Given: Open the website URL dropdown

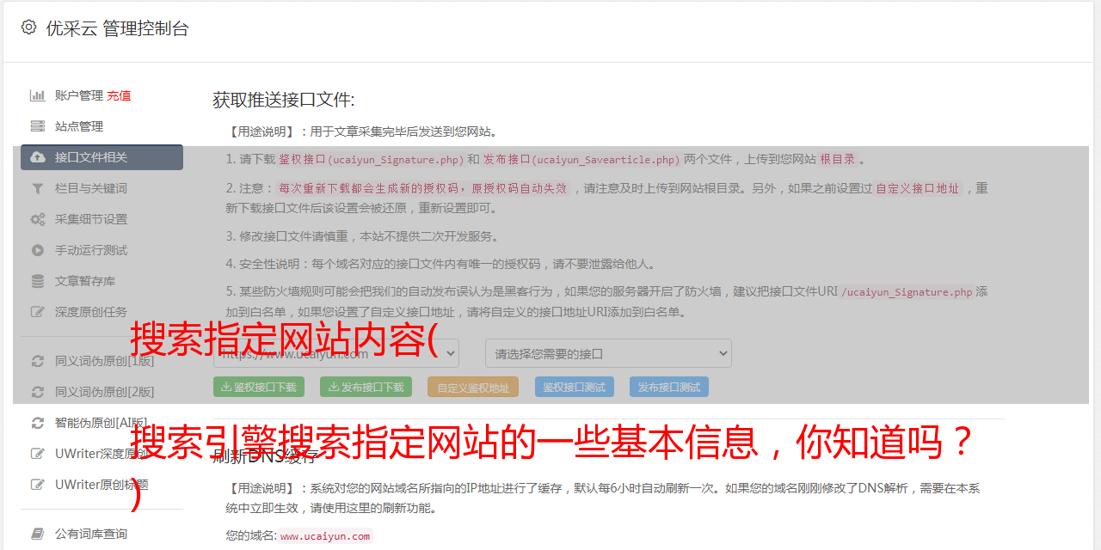Looking at the screenshot, I should [336, 353].
